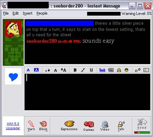This screenshot has width=153, height=137.
Task: Click the Warning Level: 0% indicator
Action: [136, 14]
